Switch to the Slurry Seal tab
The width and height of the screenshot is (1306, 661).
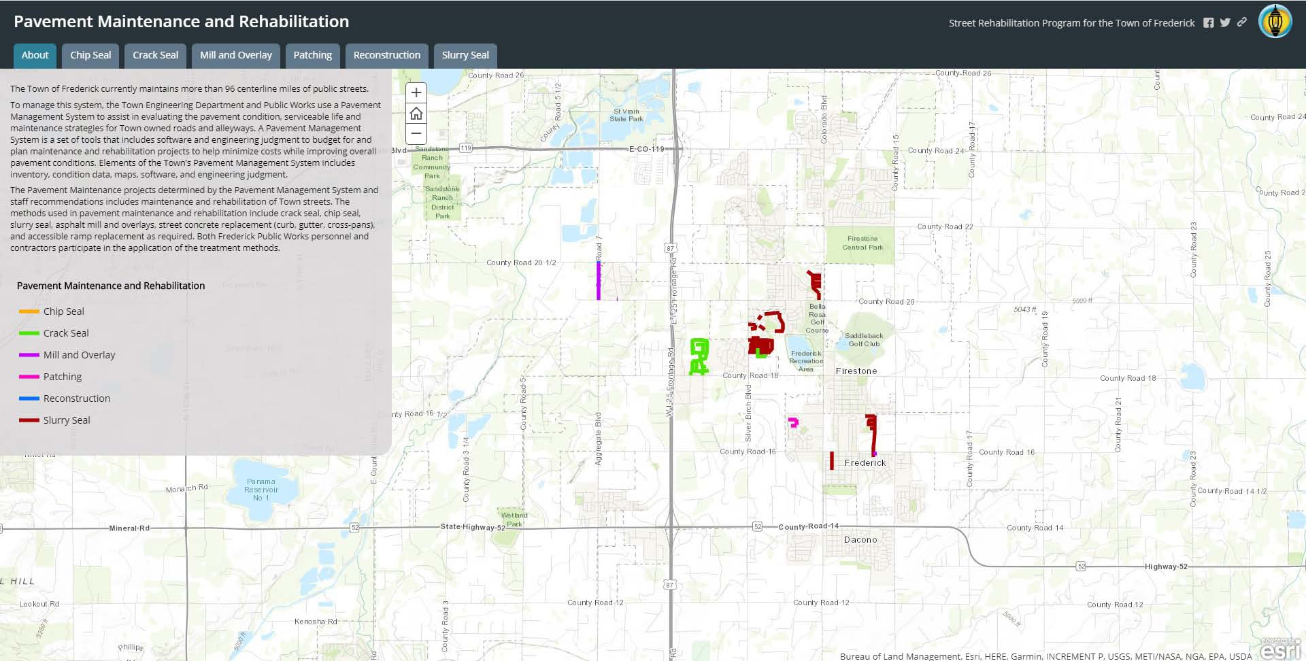(x=465, y=55)
